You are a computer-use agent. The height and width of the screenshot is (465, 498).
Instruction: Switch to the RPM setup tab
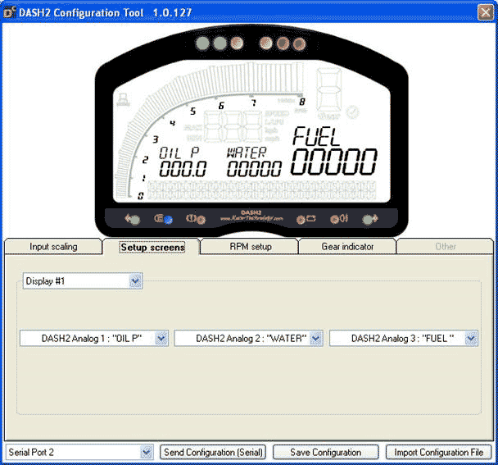250,246
